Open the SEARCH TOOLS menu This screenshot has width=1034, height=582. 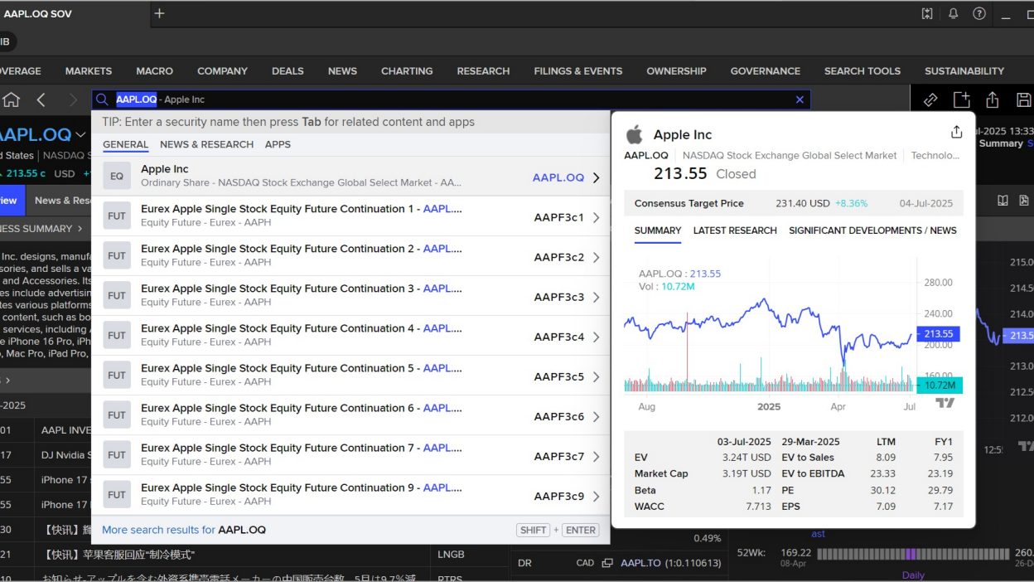862,71
